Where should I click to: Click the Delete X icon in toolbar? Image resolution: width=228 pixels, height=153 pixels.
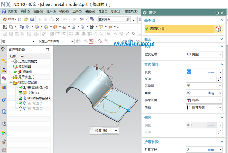click(58, 19)
